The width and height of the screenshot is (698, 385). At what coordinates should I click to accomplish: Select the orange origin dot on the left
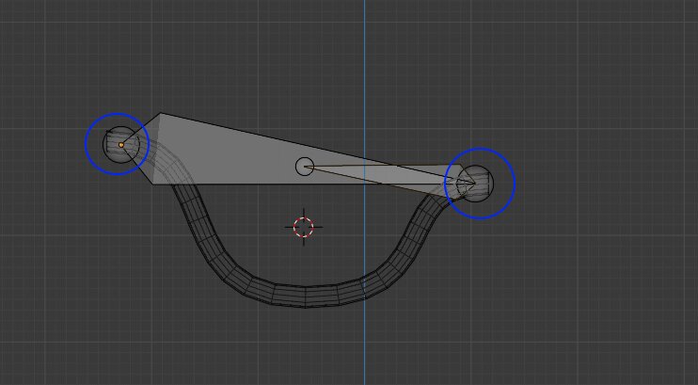coord(120,144)
